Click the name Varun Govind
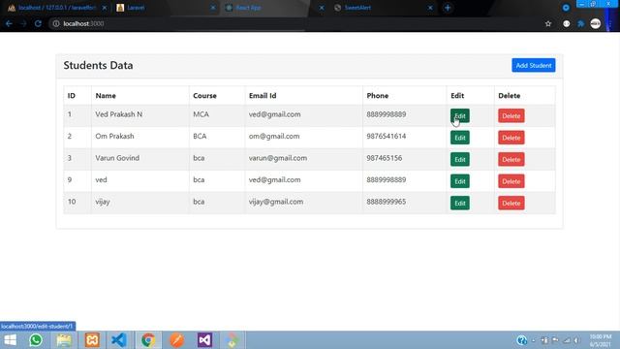This screenshot has height=349, width=620. pyautogui.click(x=117, y=158)
